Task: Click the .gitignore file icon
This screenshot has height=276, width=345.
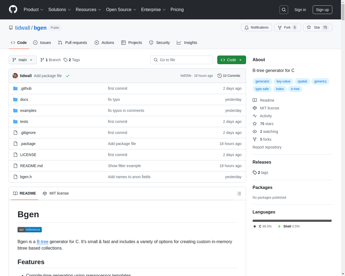Action: pyautogui.click(x=15, y=133)
